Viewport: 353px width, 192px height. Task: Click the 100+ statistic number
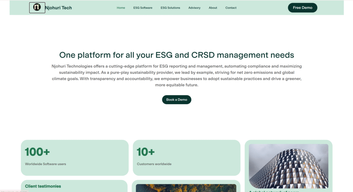(38, 151)
